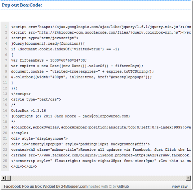The width and height of the screenshot is (193, 190).
Task: Click the 'hosted with' text in footer
Action: tap(98, 186)
